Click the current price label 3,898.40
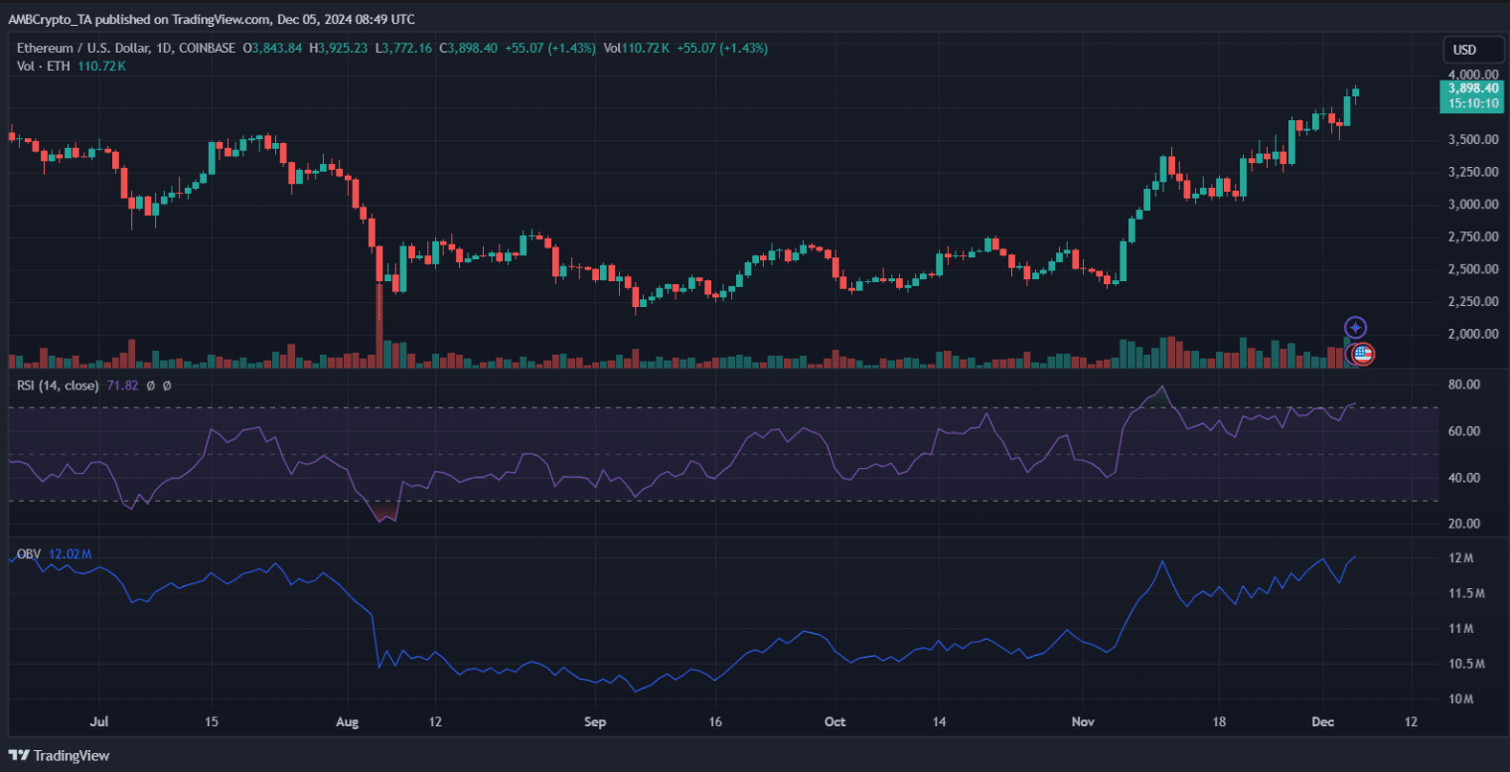Viewport: 1510px width, 772px height. point(1472,88)
